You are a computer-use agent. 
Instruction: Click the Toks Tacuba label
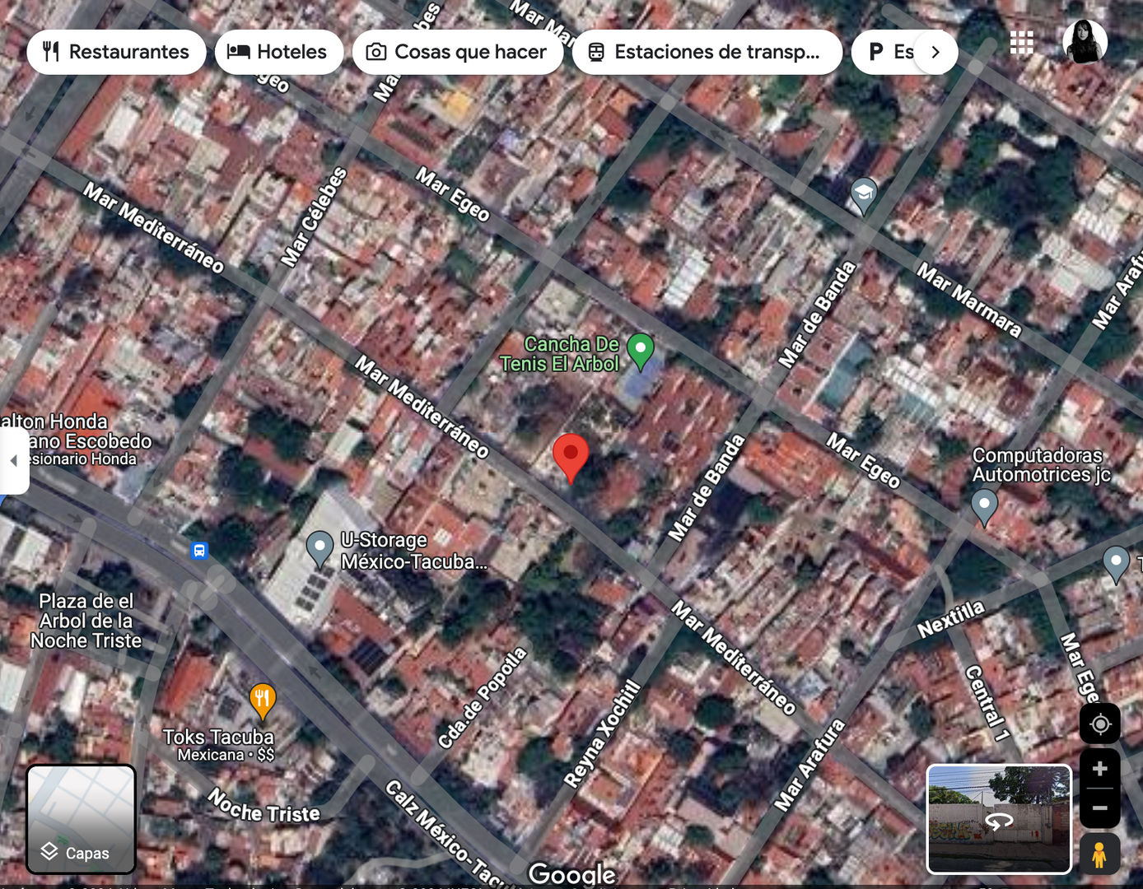218,738
